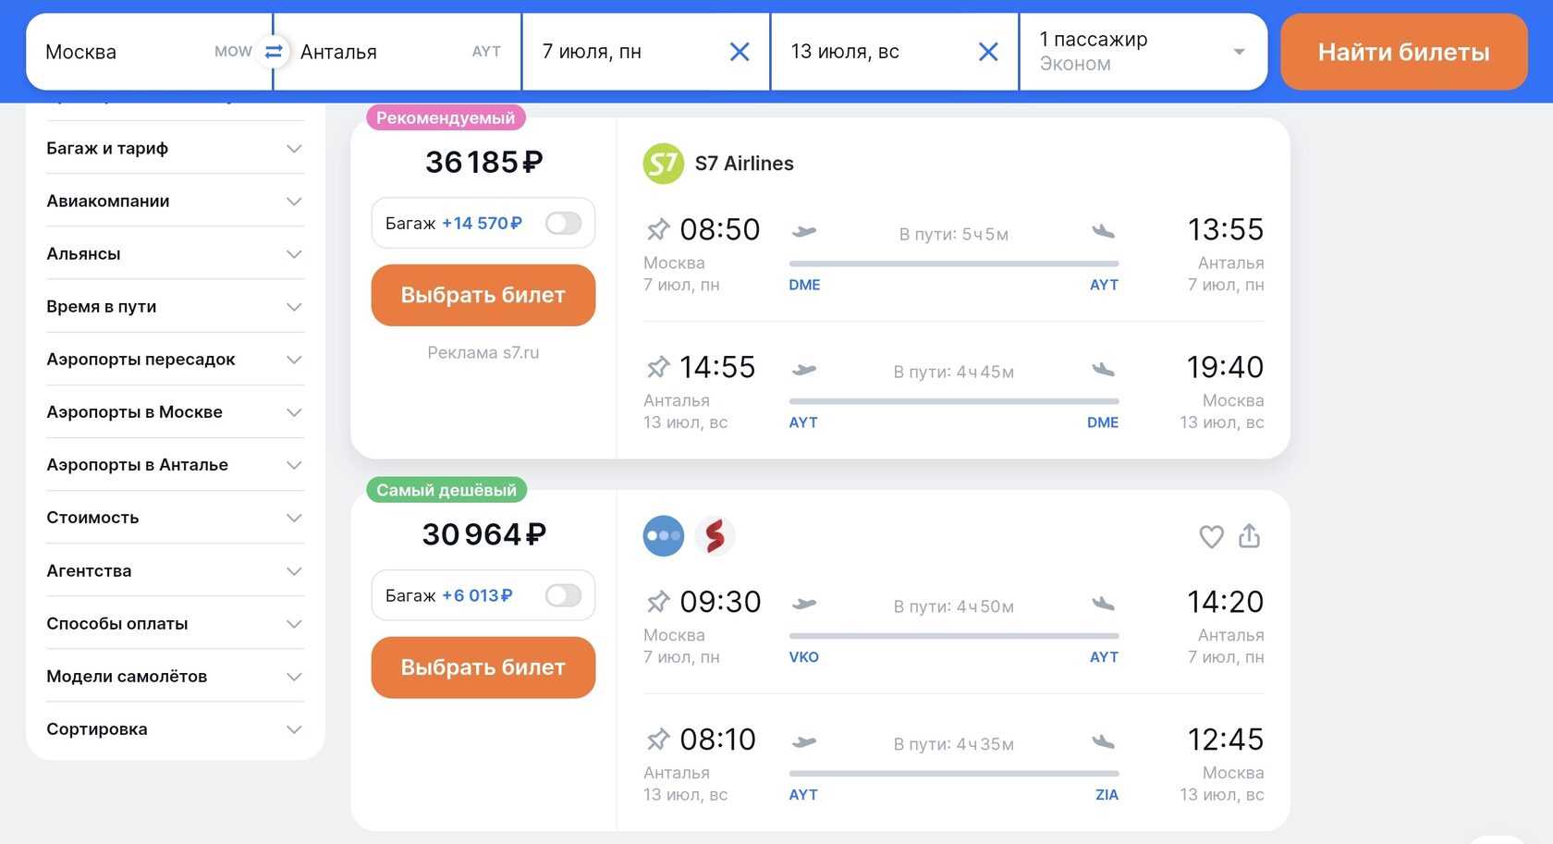Image resolution: width=1553 pixels, height=844 pixels.
Task: Click ZIA airport code
Action: click(x=1107, y=795)
